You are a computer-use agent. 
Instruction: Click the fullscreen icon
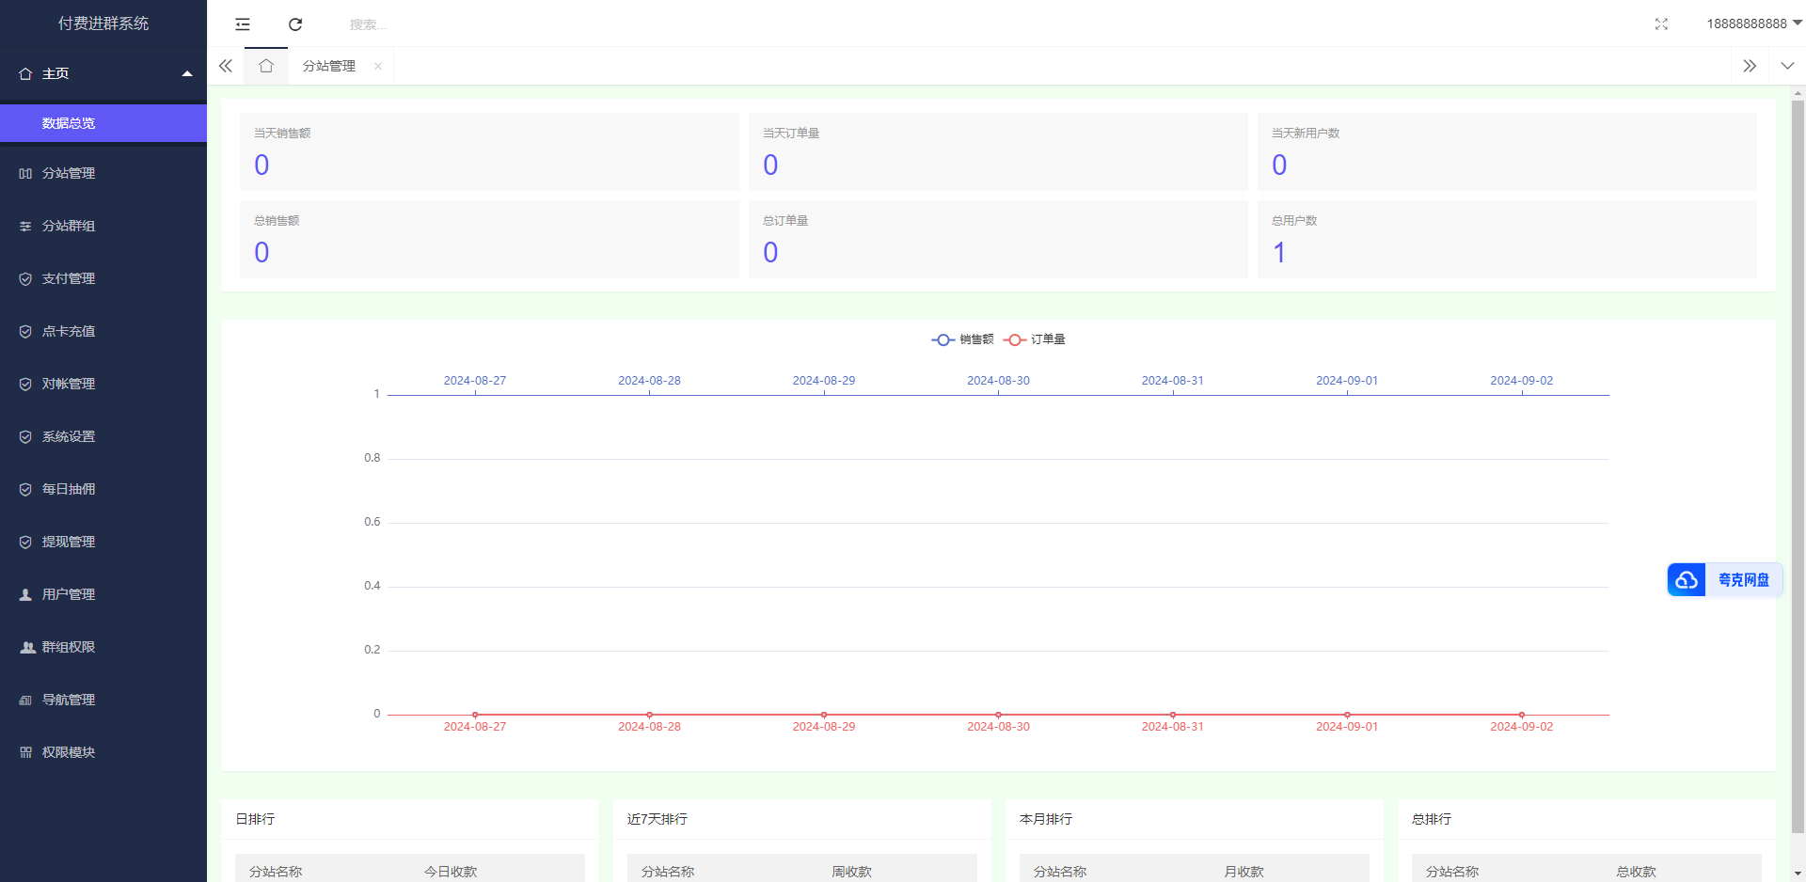point(1661,24)
